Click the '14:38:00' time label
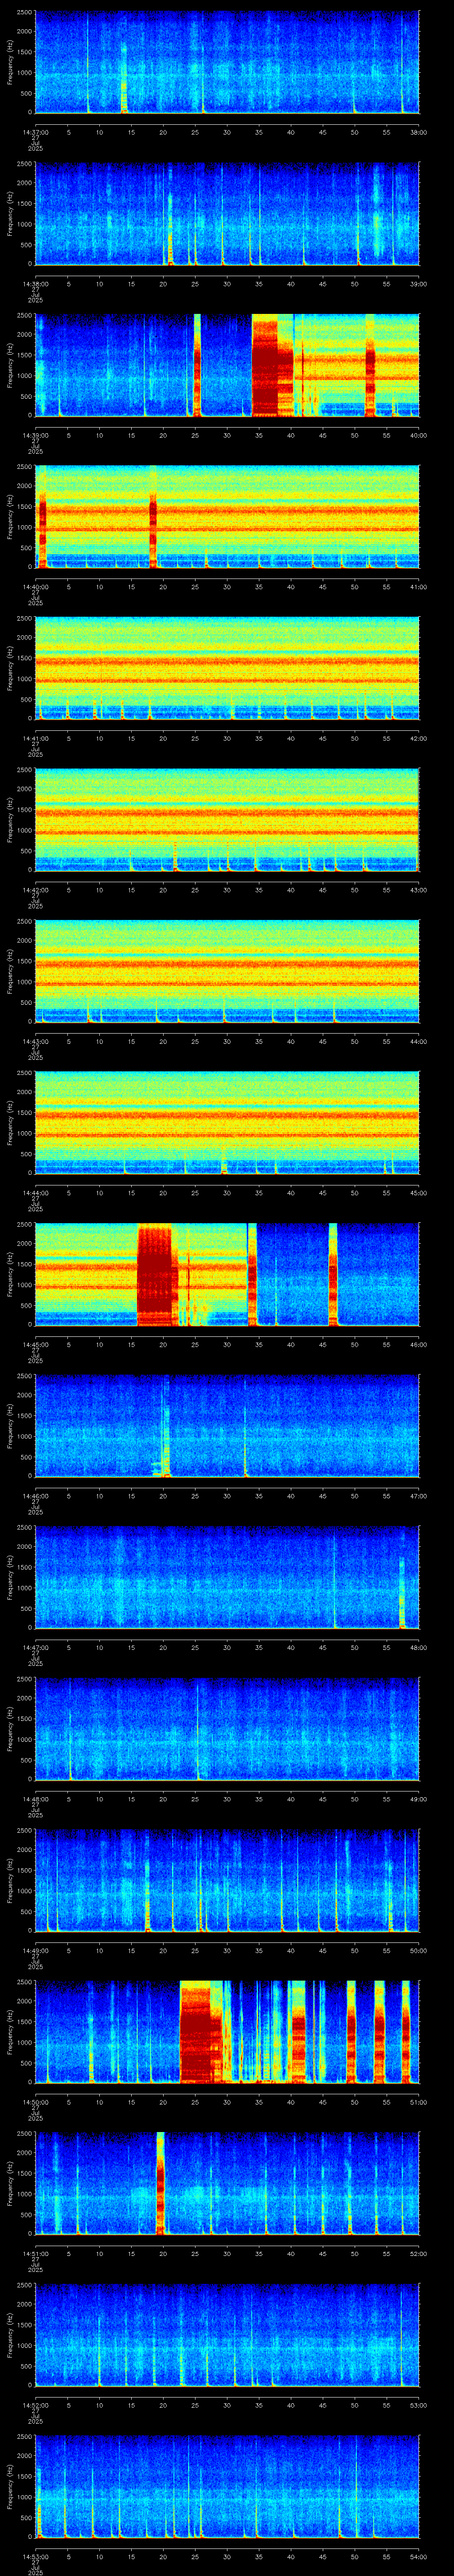 tap(35, 284)
